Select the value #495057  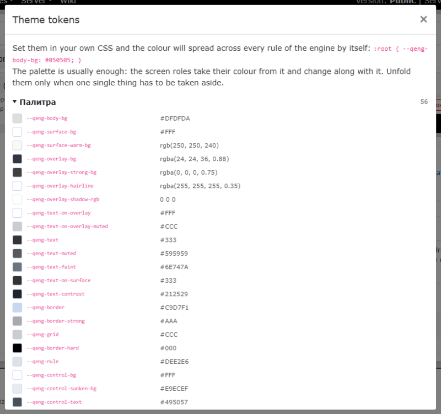(x=174, y=402)
